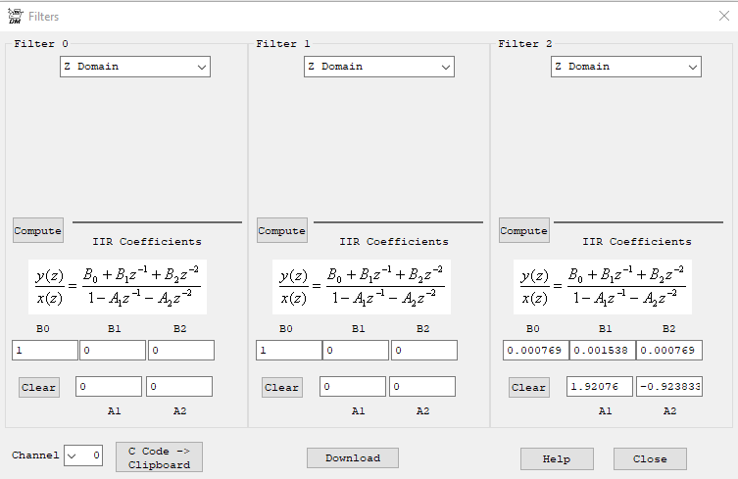Open Filter 2 domain type dropdown
Screen dimensions: 738x479
(x=625, y=67)
